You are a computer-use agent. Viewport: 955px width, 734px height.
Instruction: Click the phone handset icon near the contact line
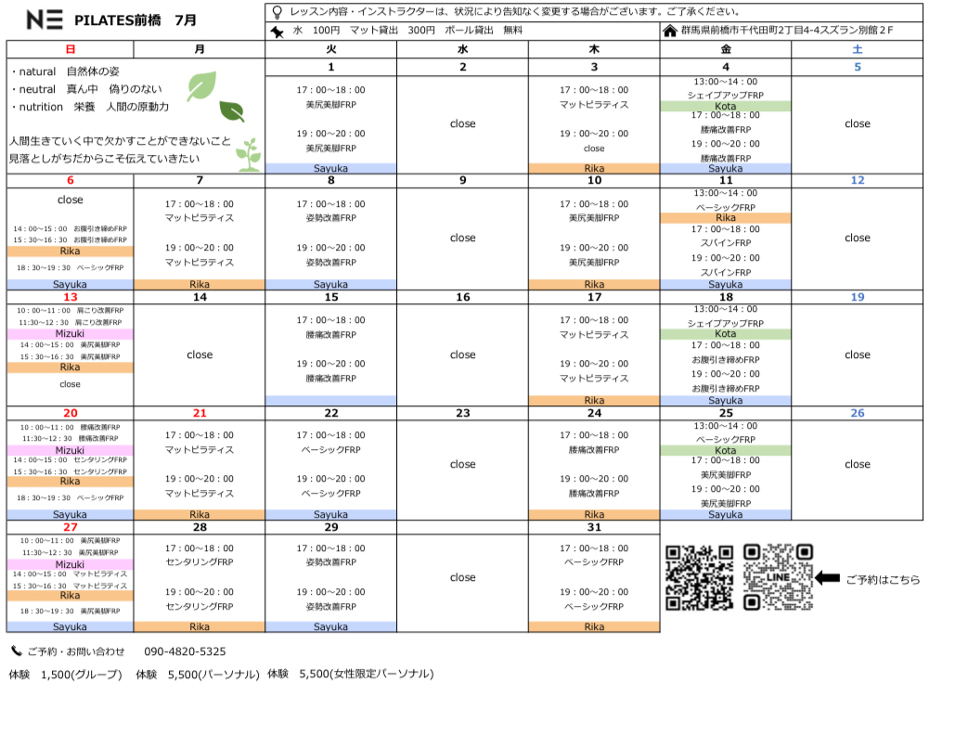coord(17,651)
